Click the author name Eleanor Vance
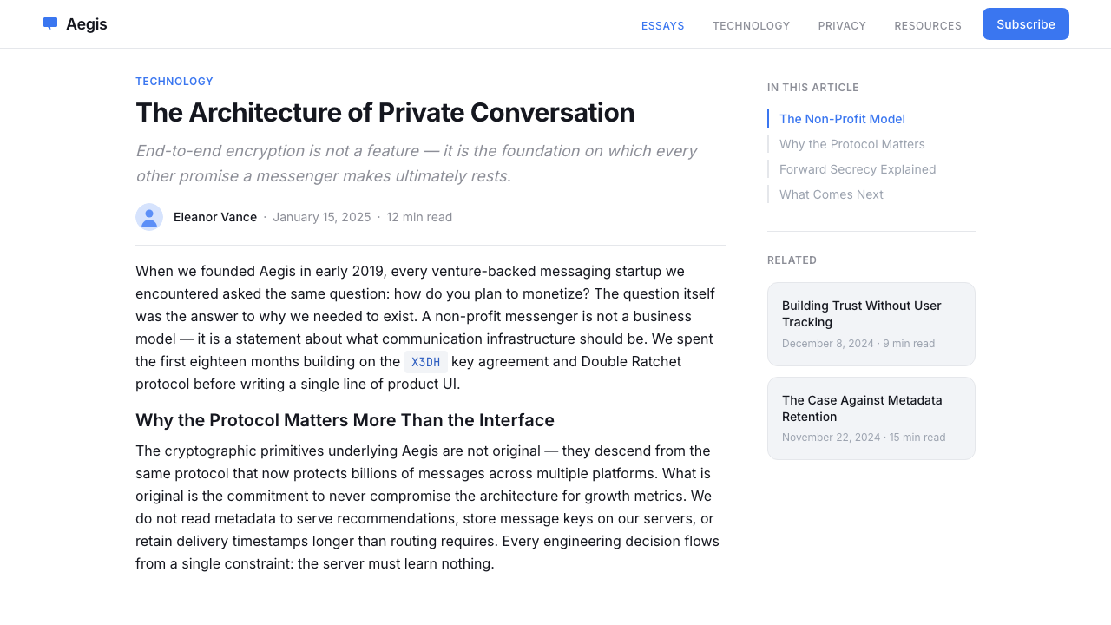Image resolution: width=1111 pixels, height=625 pixels. pyautogui.click(x=215, y=217)
